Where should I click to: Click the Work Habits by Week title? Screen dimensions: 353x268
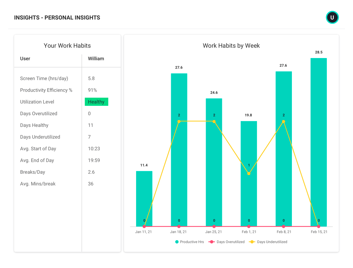(x=231, y=46)
